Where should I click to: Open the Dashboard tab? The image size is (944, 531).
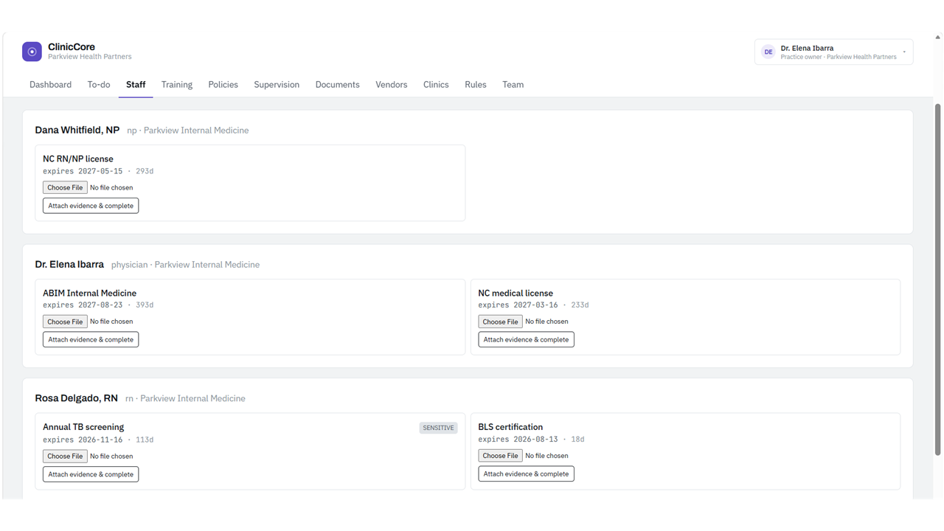tap(50, 85)
